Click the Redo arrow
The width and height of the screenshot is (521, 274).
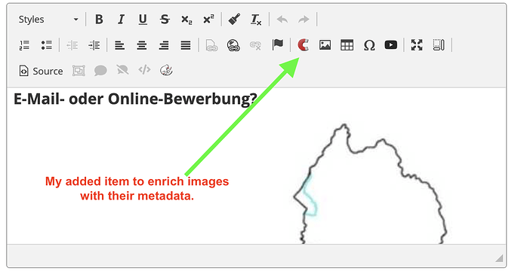click(304, 20)
